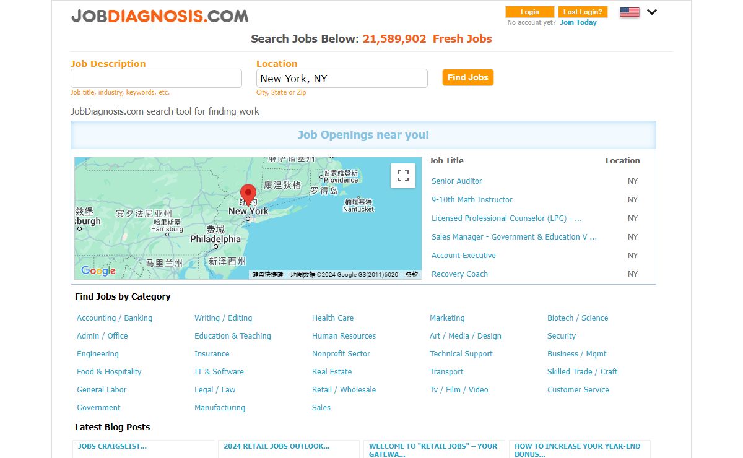Browse Marketing jobs
Viewport: 743px width, 458px height.
pos(447,318)
